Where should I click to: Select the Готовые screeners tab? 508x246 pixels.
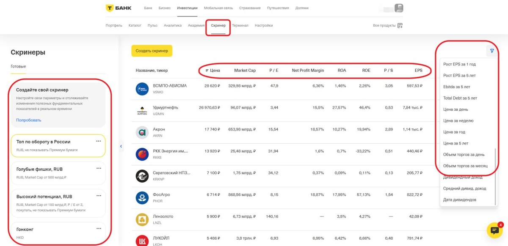[18, 66]
